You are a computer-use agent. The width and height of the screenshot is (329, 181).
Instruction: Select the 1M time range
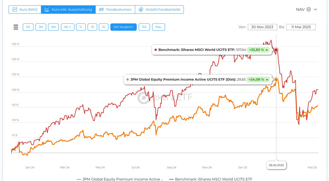(28, 27)
